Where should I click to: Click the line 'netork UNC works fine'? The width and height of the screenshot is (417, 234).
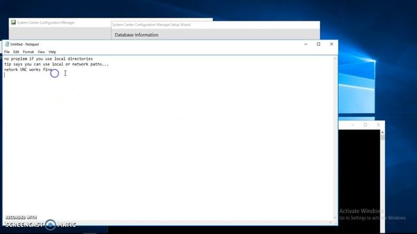(28, 70)
